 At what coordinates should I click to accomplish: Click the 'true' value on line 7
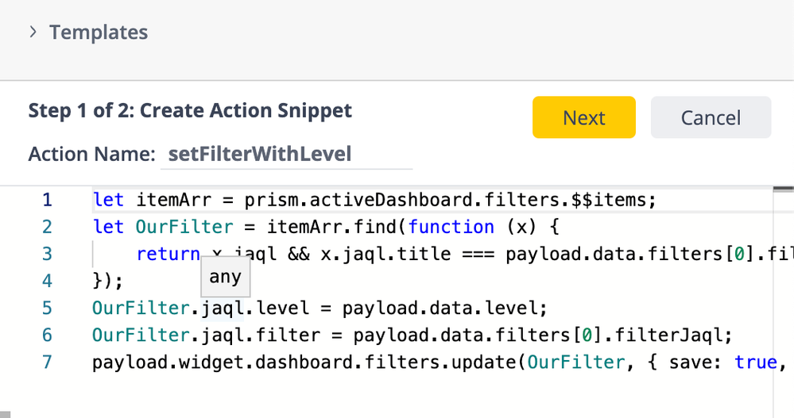pyautogui.click(x=755, y=362)
